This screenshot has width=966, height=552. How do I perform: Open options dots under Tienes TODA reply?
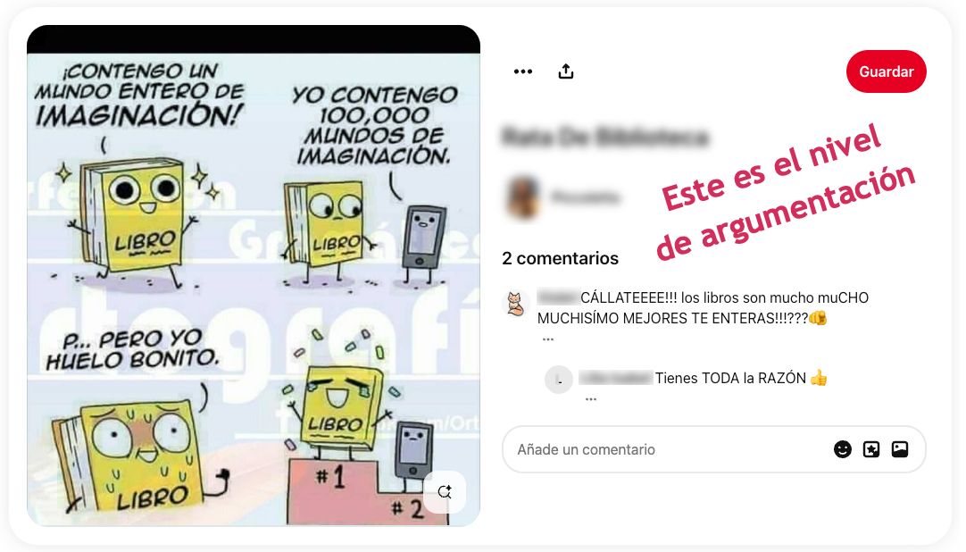point(591,399)
